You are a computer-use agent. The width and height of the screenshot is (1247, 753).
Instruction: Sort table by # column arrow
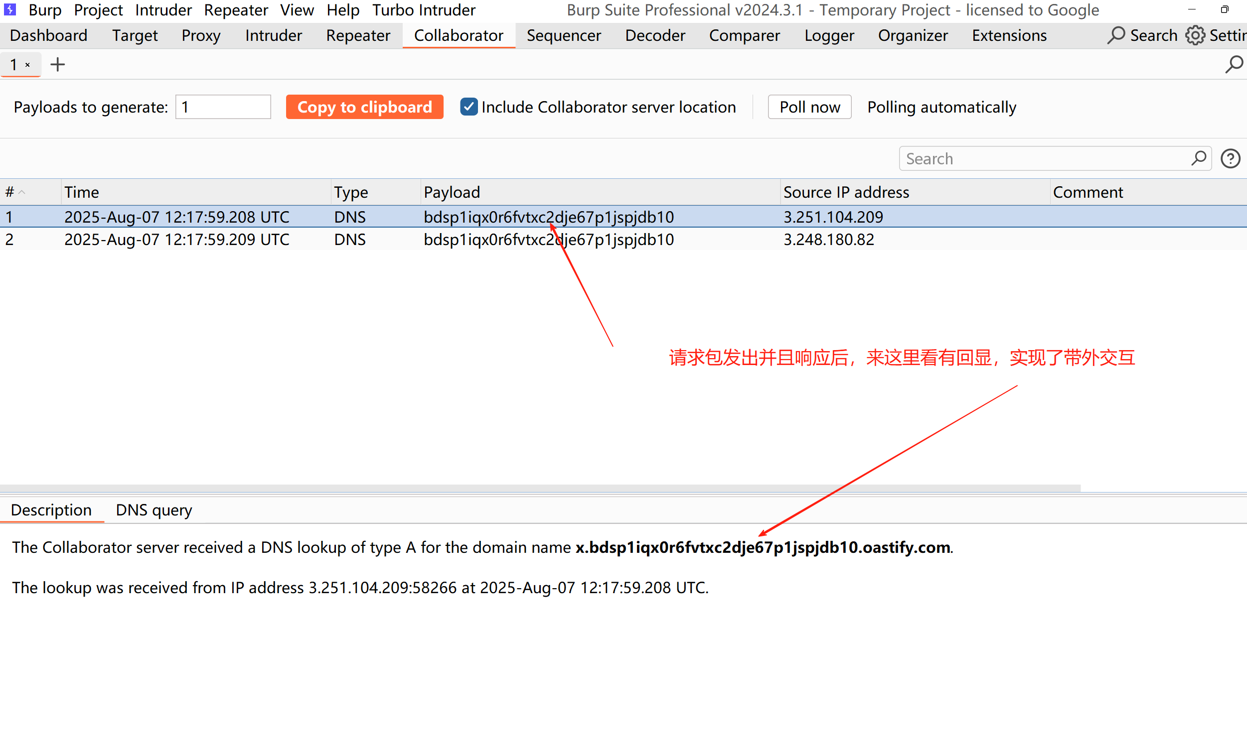(22, 192)
